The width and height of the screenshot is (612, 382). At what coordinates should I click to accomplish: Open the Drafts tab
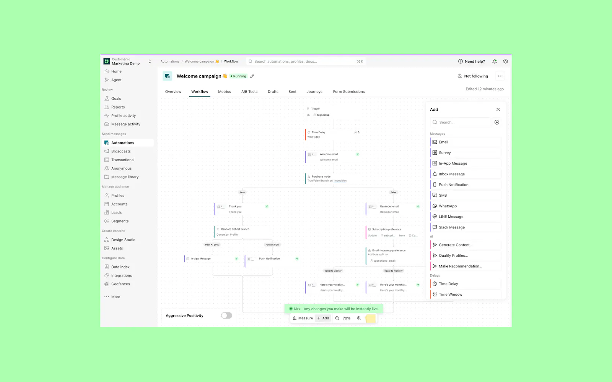(273, 92)
